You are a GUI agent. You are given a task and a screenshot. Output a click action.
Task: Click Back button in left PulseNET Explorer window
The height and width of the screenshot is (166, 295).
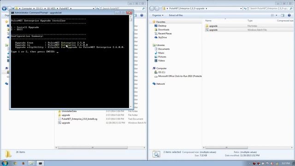[4, 8]
